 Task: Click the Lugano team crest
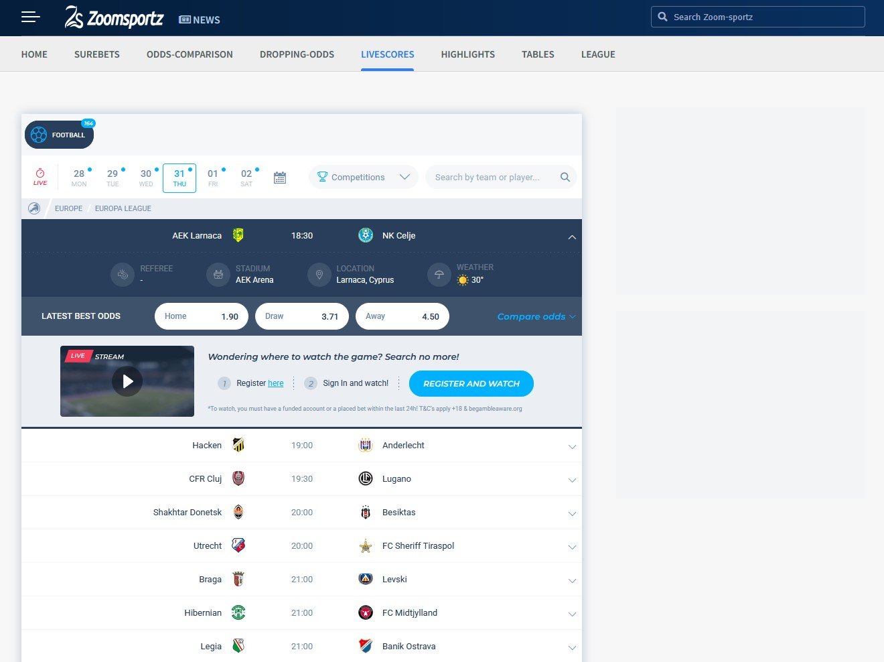(366, 478)
